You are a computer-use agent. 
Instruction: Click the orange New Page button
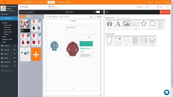(23, 16)
